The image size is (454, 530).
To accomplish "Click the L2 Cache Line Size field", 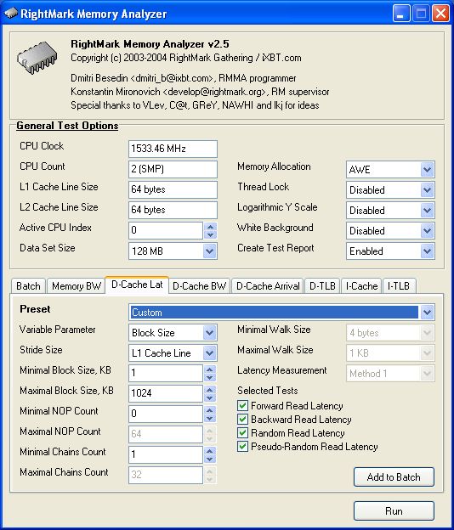I will coord(173,210).
